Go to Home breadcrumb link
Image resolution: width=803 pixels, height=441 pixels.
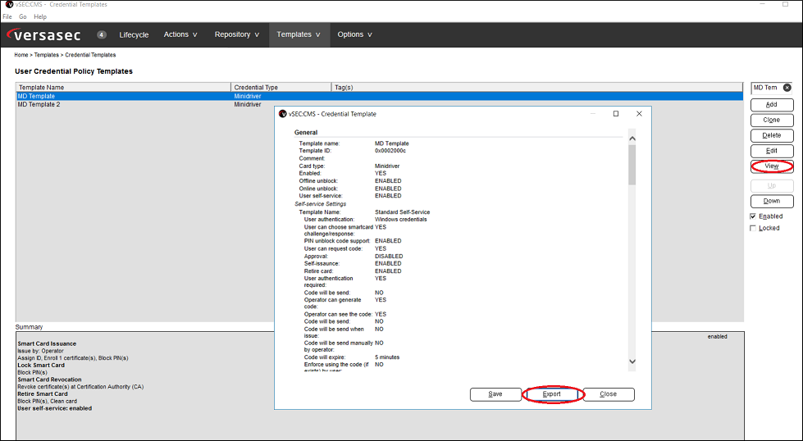21,55
